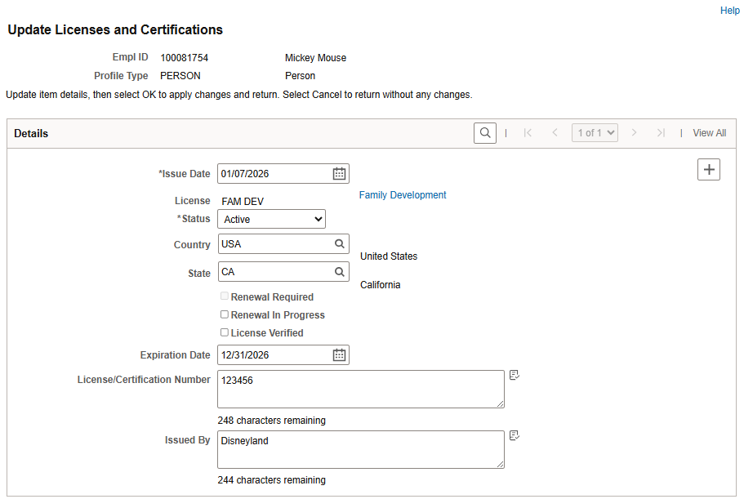744x499 pixels.
Task: Open the editor icon beside License/Certification Number
Action: [515, 376]
